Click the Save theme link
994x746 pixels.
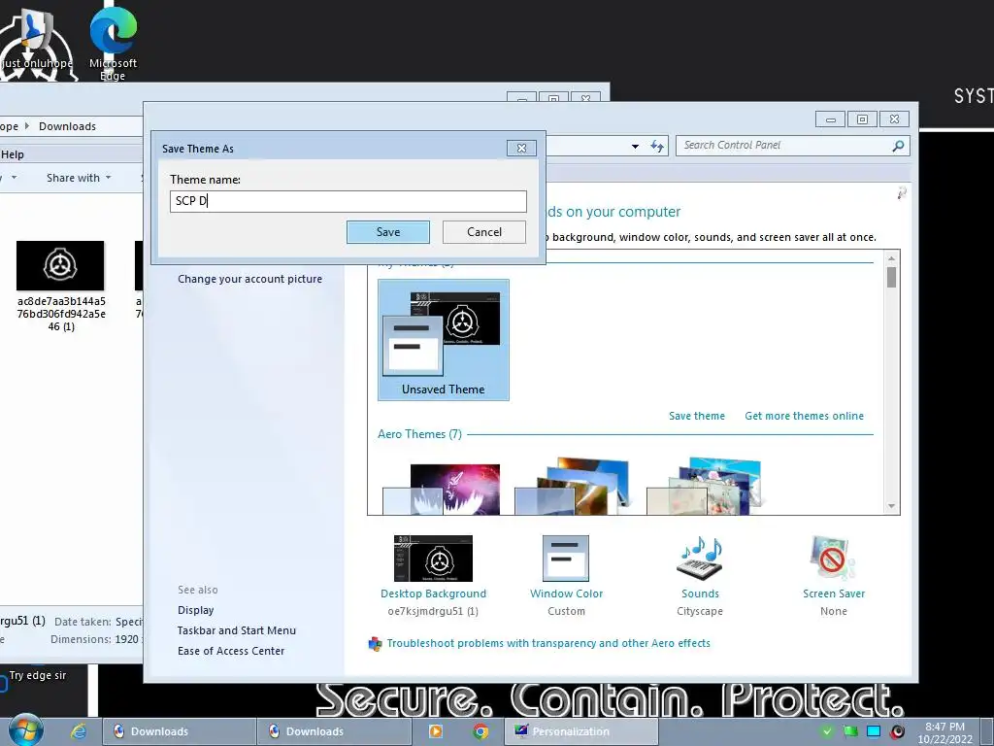click(x=697, y=416)
